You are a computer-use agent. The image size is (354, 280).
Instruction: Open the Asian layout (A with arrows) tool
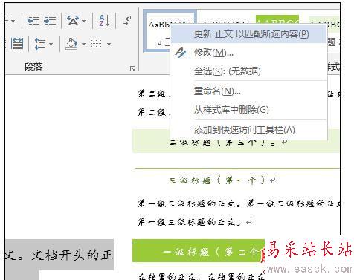click(x=73, y=21)
